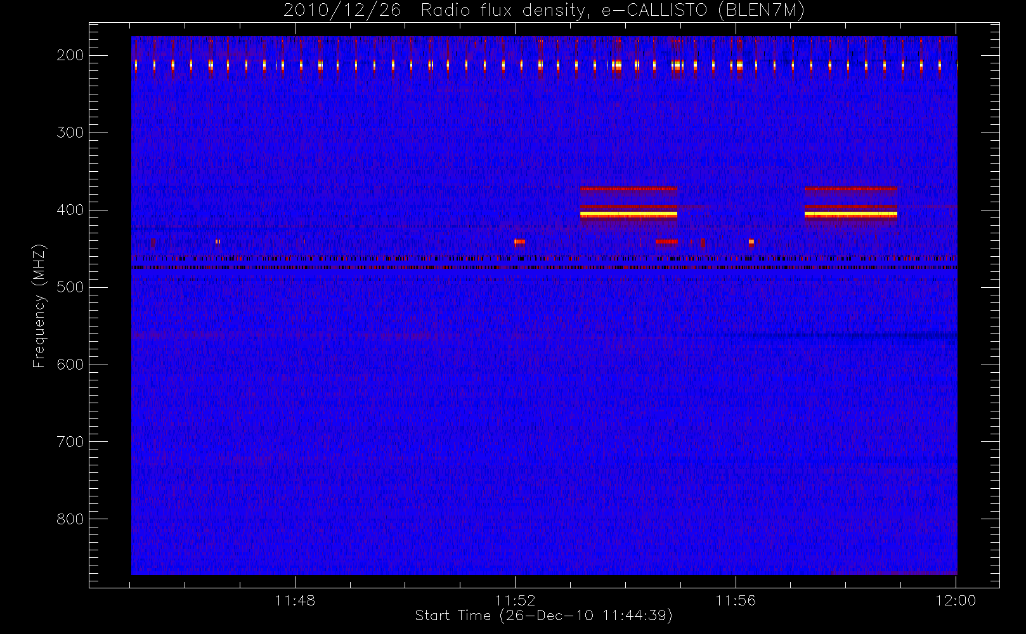This screenshot has width=1026, height=634.
Task: Click the 200 frequency tick label
Action: tap(70, 55)
